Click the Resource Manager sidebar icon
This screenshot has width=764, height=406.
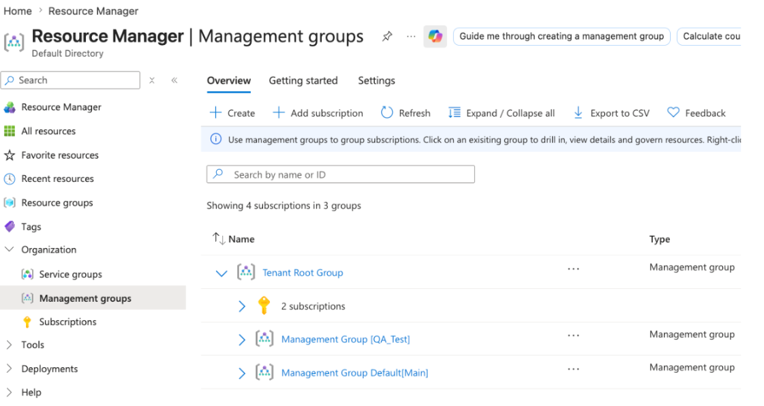click(x=10, y=107)
